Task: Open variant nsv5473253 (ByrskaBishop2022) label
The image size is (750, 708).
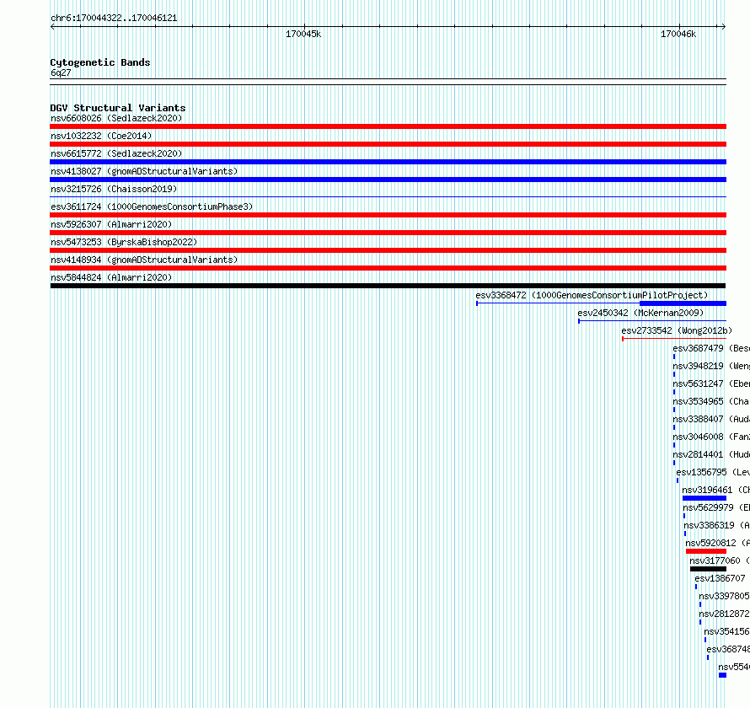Action: (124, 242)
